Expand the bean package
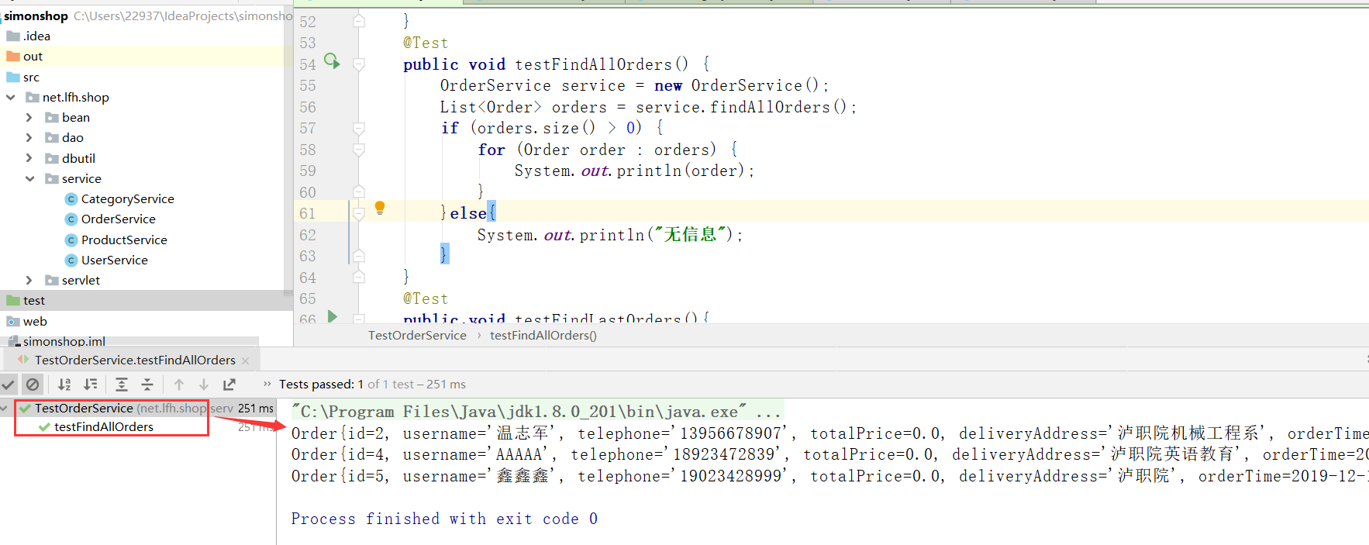This screenshot has width=1369, height=545. [29, 117]
